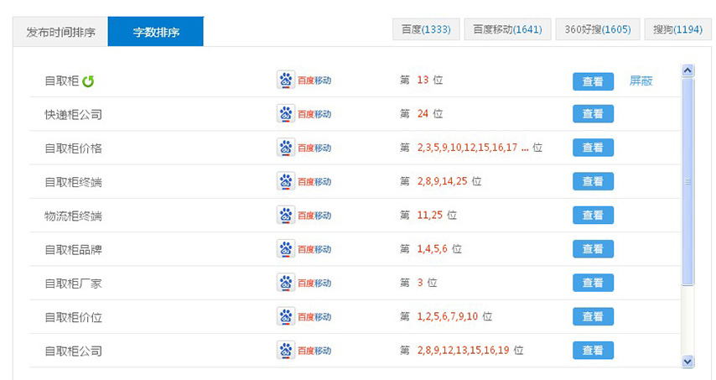Click the vertical scrollbar thumb

point(687,182)
